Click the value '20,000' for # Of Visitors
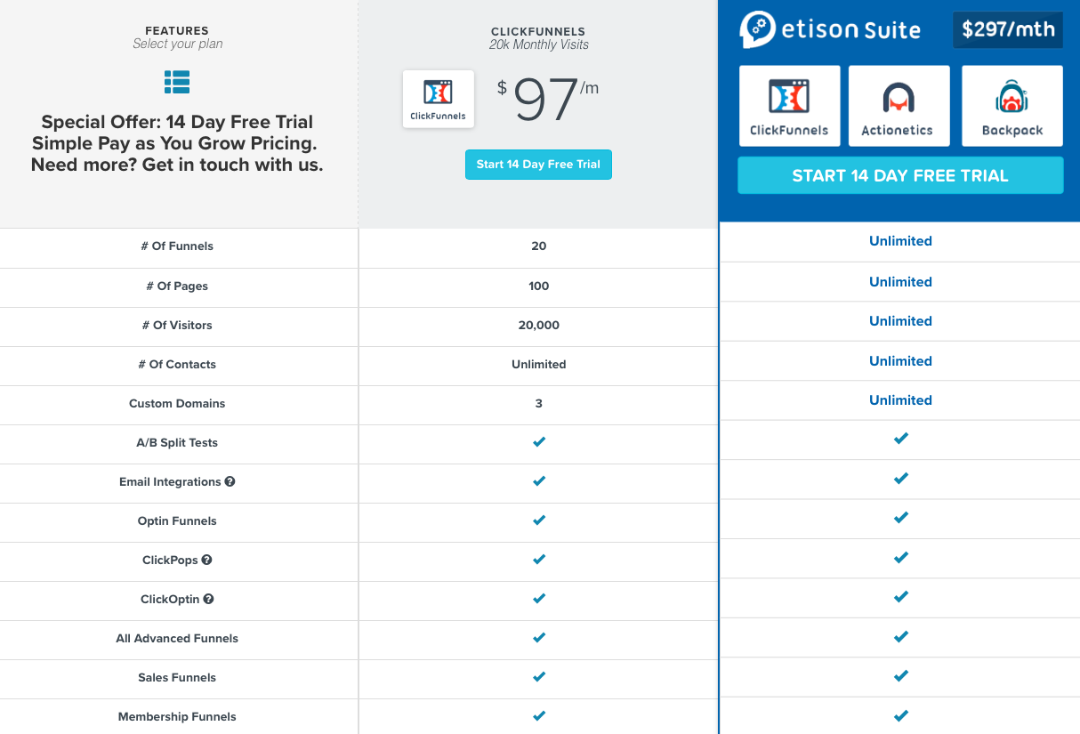This screenshot has width=1080, height=734. pos(538,326)
